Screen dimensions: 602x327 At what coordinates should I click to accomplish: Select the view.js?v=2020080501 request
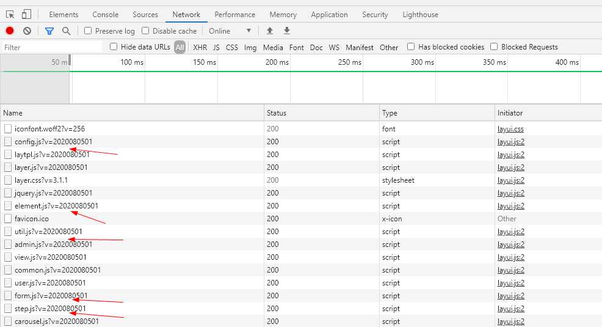(x=50, y=257)
